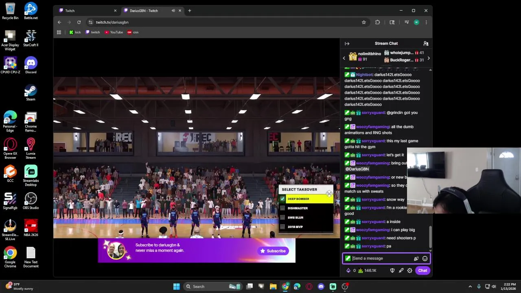Screen dimensions: 521x293
Task: Click Nightbot username in chat
Action: point(364,75)
